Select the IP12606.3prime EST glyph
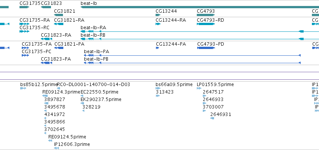Screen dimensions: 319x150 [x=56, y=148]
